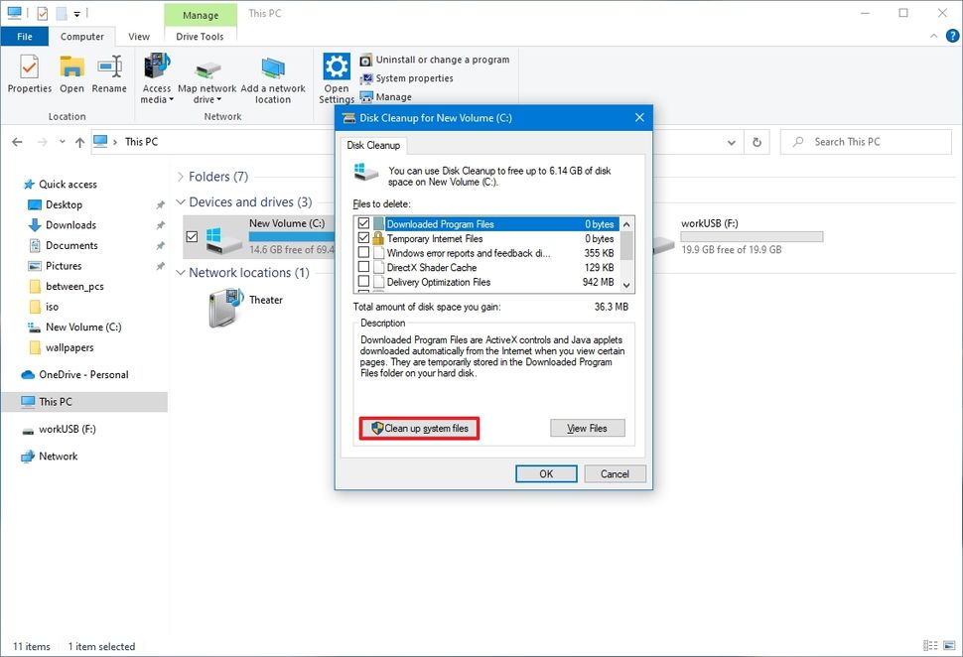Collapse the Devices and drives section

click(181, 201)
